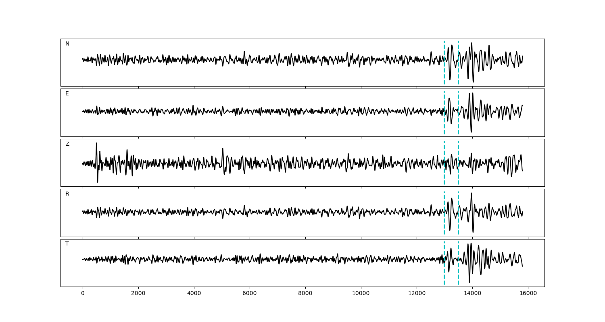Click the 0 tick label on x-axis
The image size is (605, 322).
pyautogui.click(x=83, y=294)
